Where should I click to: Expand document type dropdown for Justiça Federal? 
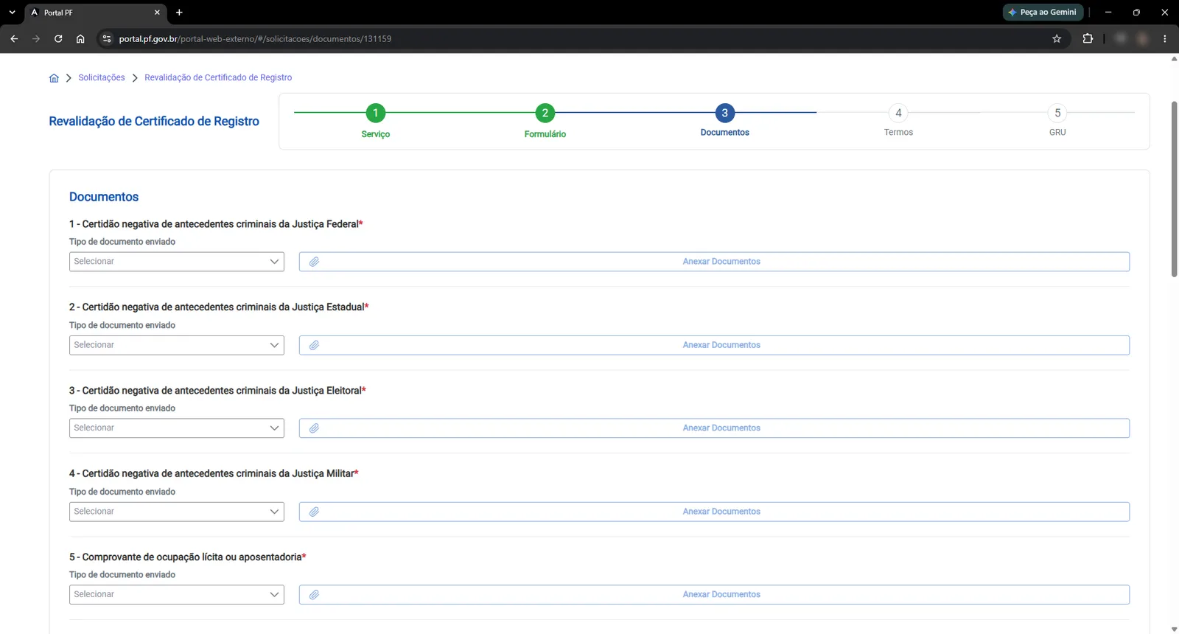tap(177, 262)
